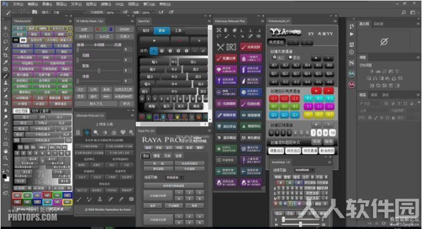This screenshot has height=229, width=422.
Task: Select the Blur (droplet) tool
Action: (x=5, y=110)
